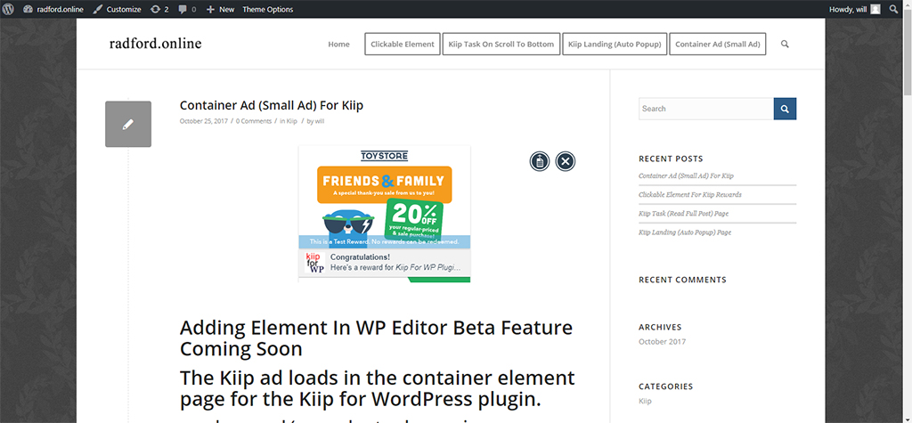
Task: Open the updates item showing 2
Action: coord(159,9)
